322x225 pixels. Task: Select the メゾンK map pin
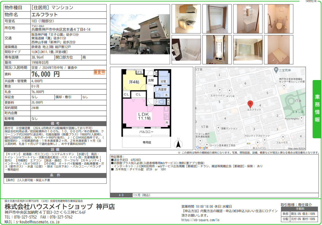pyautogui.click(x=230, y=91)
